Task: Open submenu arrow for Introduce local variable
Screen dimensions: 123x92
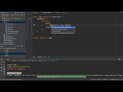Action: (x=74, y=29)
